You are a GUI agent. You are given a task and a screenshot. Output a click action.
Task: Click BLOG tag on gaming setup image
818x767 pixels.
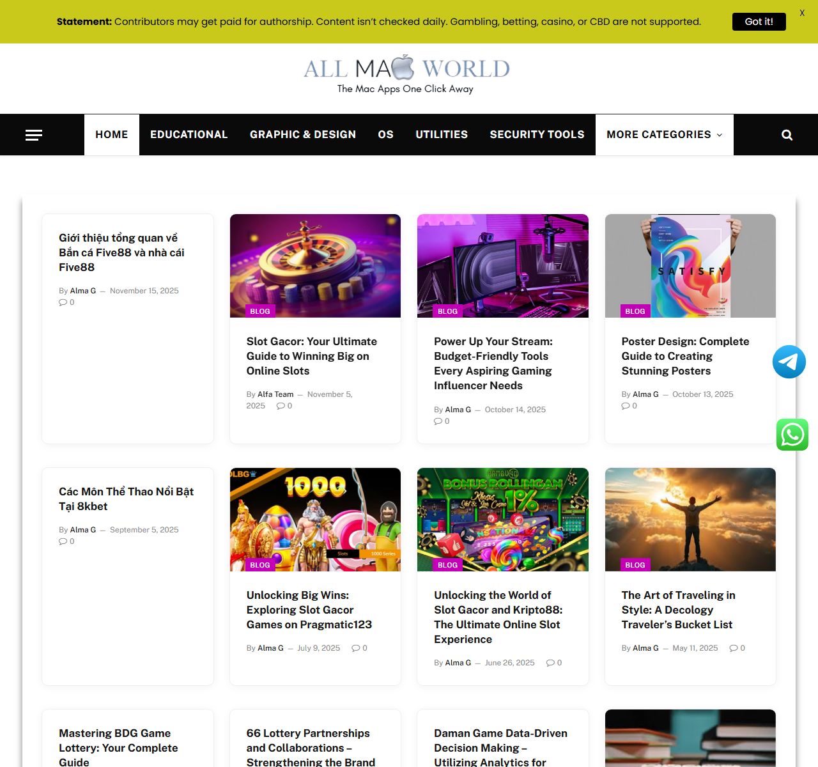coord(447,311)
